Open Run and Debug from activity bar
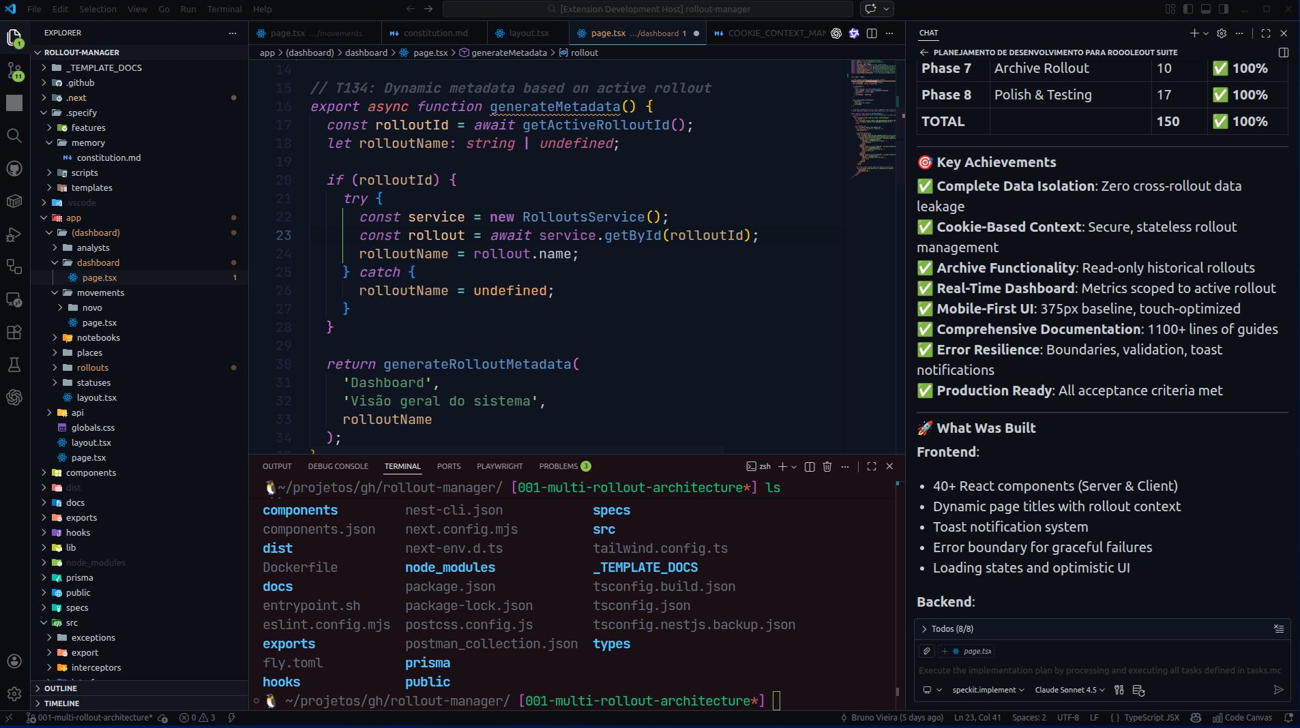This screenshot has height=728, width=1300. click(x=14, y=234)
